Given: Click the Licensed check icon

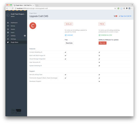Looking at the screenshot, I should (66, 35).
